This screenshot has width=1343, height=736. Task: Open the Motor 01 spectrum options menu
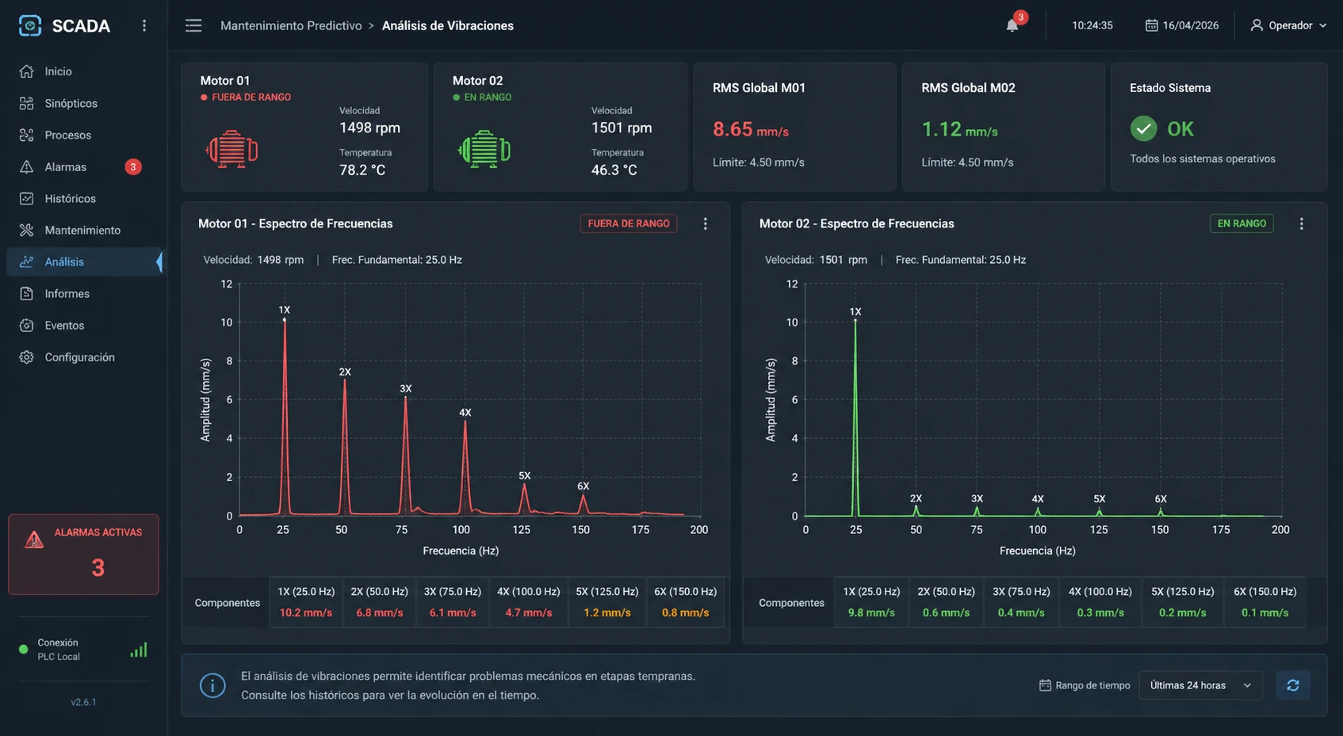(705, 223)
